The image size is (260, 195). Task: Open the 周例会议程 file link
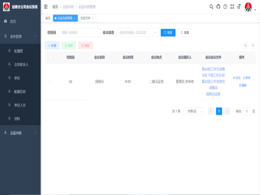click(x=213, y=94)
